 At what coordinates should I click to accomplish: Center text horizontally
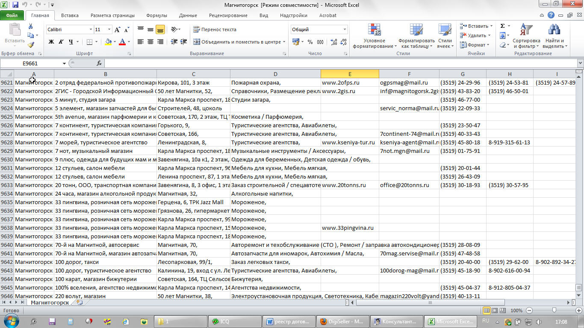150,42
